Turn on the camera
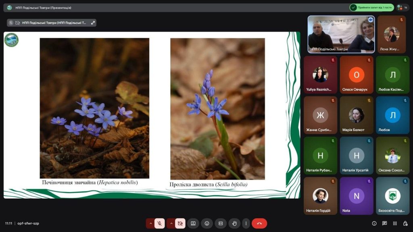This screenshot has height=232, width=413. click(x=180, y=223)
